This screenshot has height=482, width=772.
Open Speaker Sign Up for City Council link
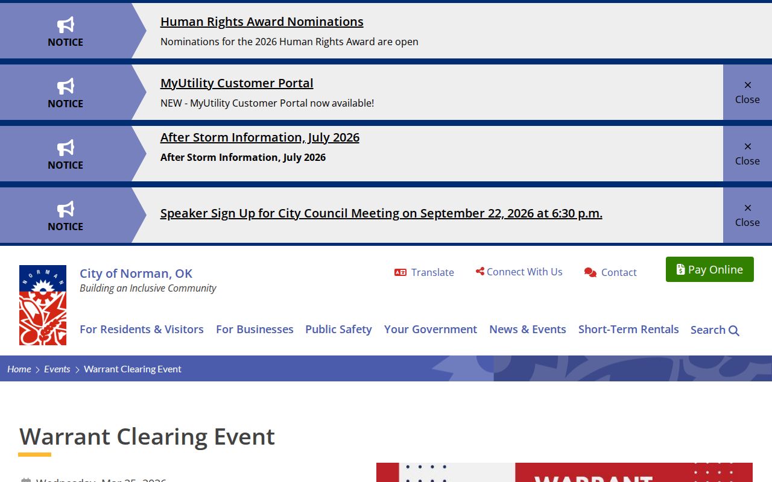click(x=381, y=213)
